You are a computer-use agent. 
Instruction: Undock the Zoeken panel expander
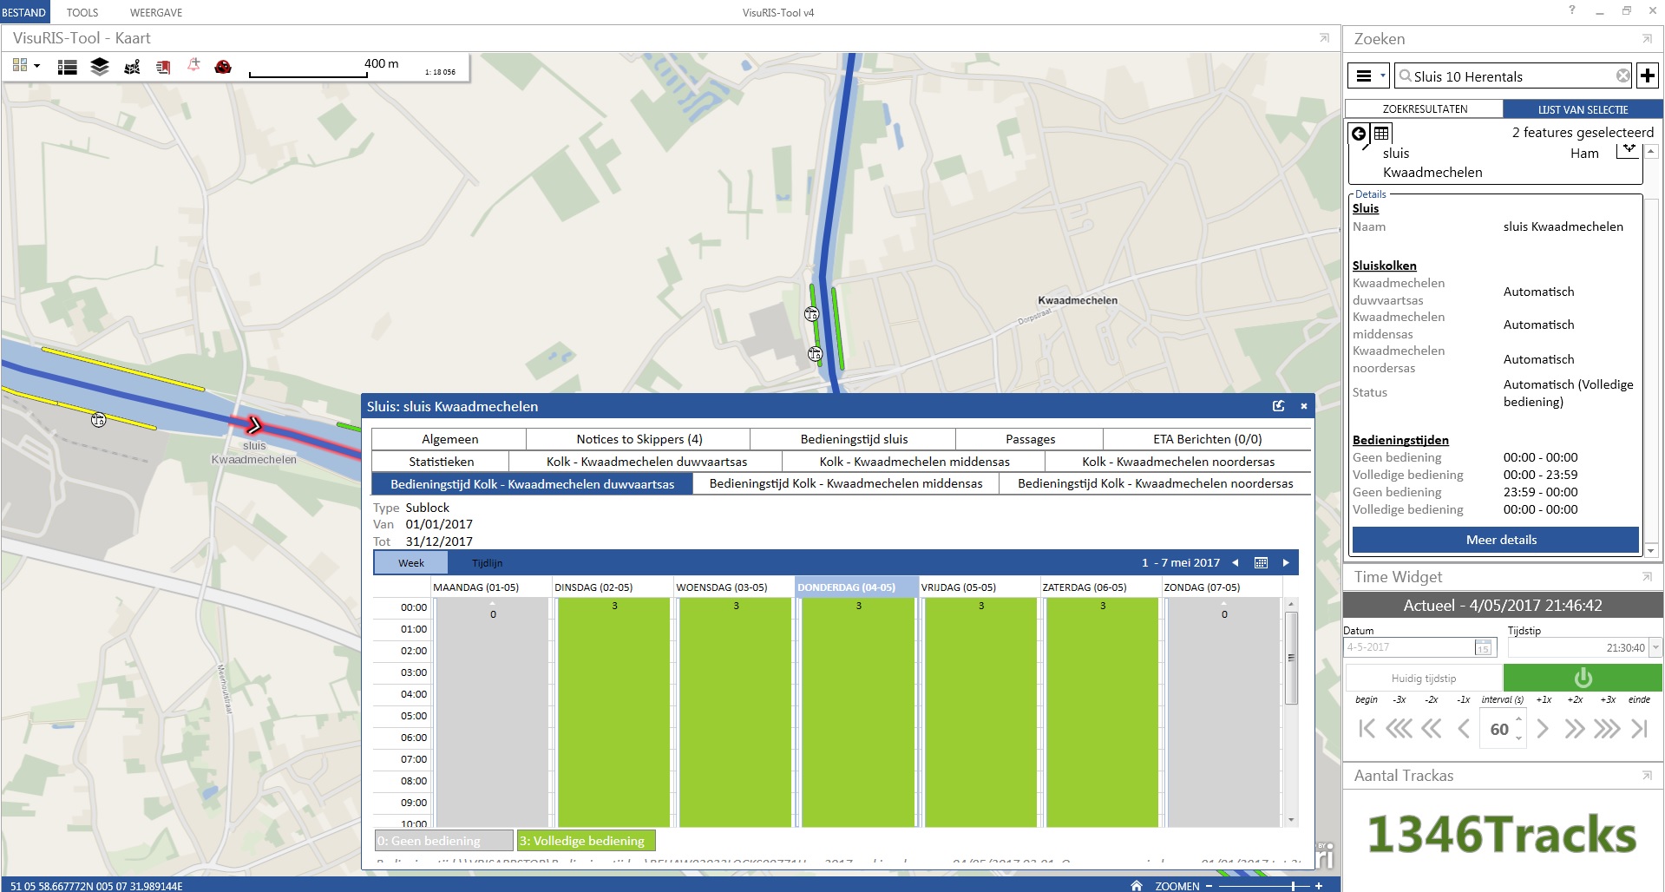pos(1646,39)
